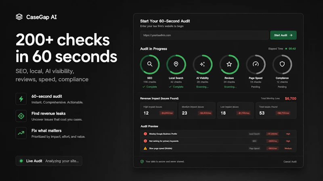Click the crosshair Find revenue leaks icon
The height and width of the screenshot is (181, 323).
21,116
